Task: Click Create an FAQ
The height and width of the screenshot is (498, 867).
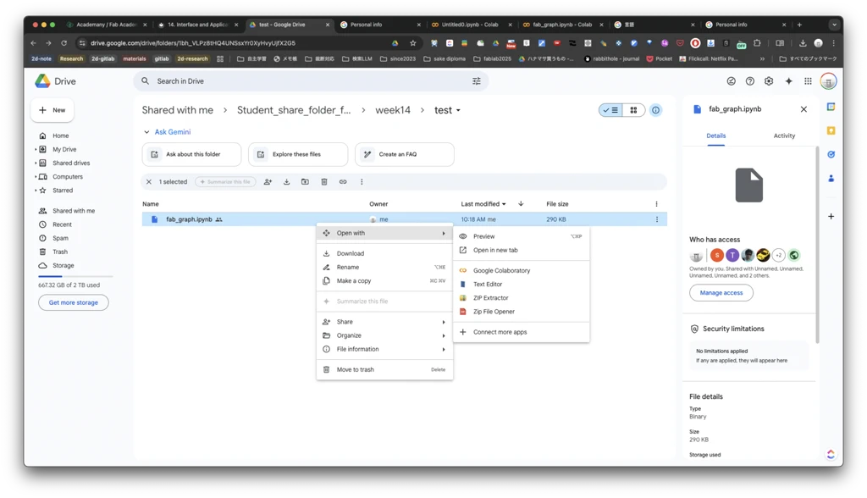Action: 404,154
